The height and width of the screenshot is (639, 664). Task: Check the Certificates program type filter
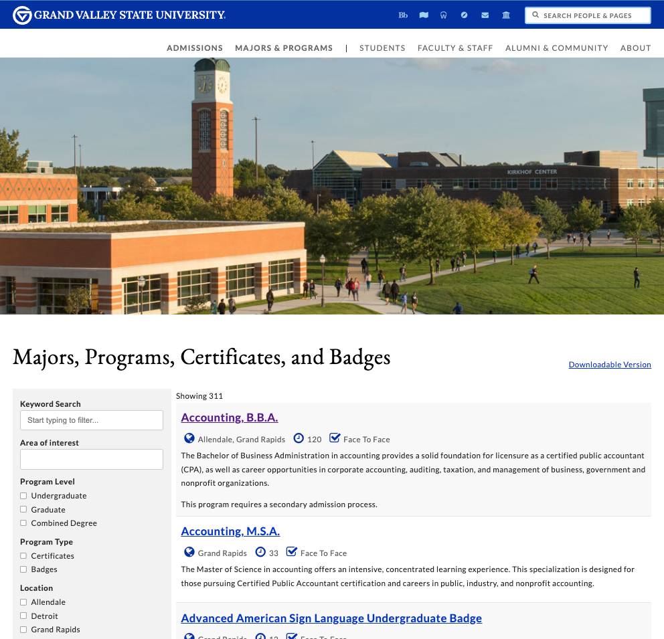point(23,555)
